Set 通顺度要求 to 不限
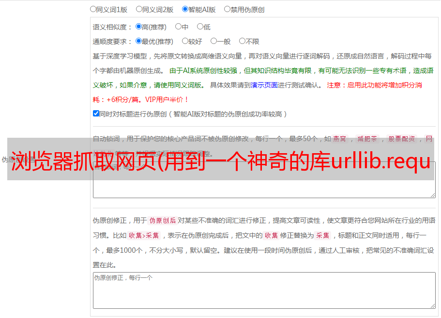 click(242, 41)
